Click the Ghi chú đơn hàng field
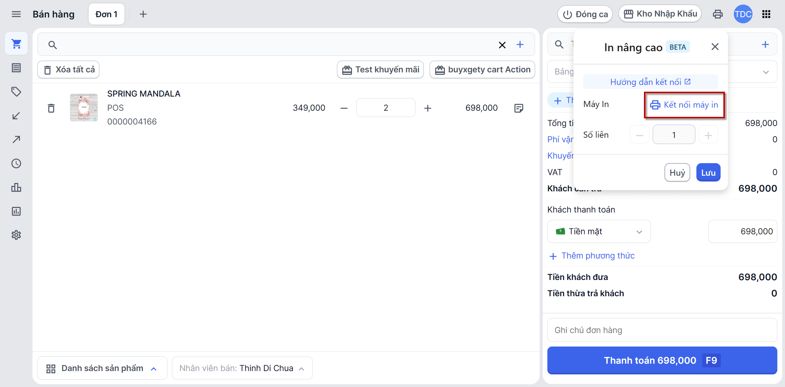The image size is (785, 387). [662, 330]
